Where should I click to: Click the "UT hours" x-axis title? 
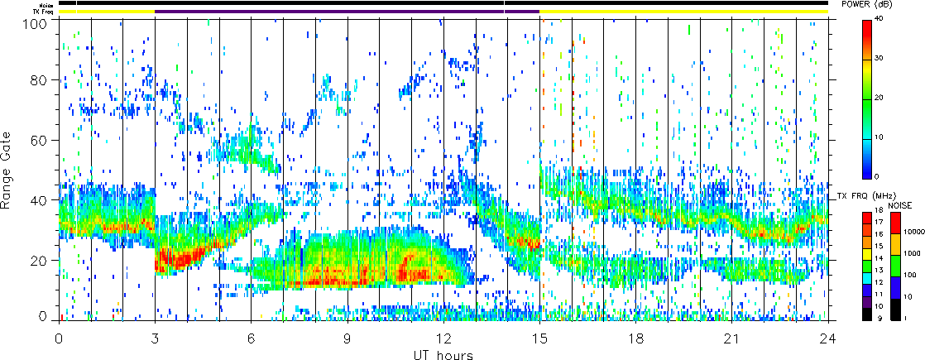(x=443, y=355)
